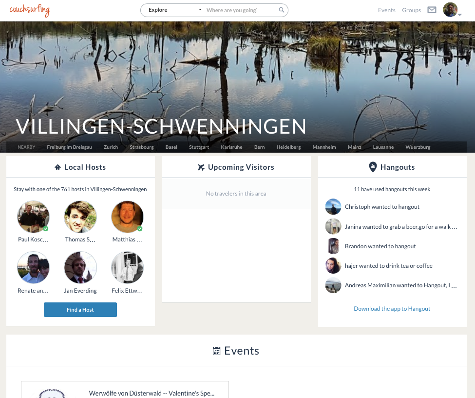Open host Renate an... profile photo
Viewport: 475px width, 398px height.
click(x=33, y=267)
